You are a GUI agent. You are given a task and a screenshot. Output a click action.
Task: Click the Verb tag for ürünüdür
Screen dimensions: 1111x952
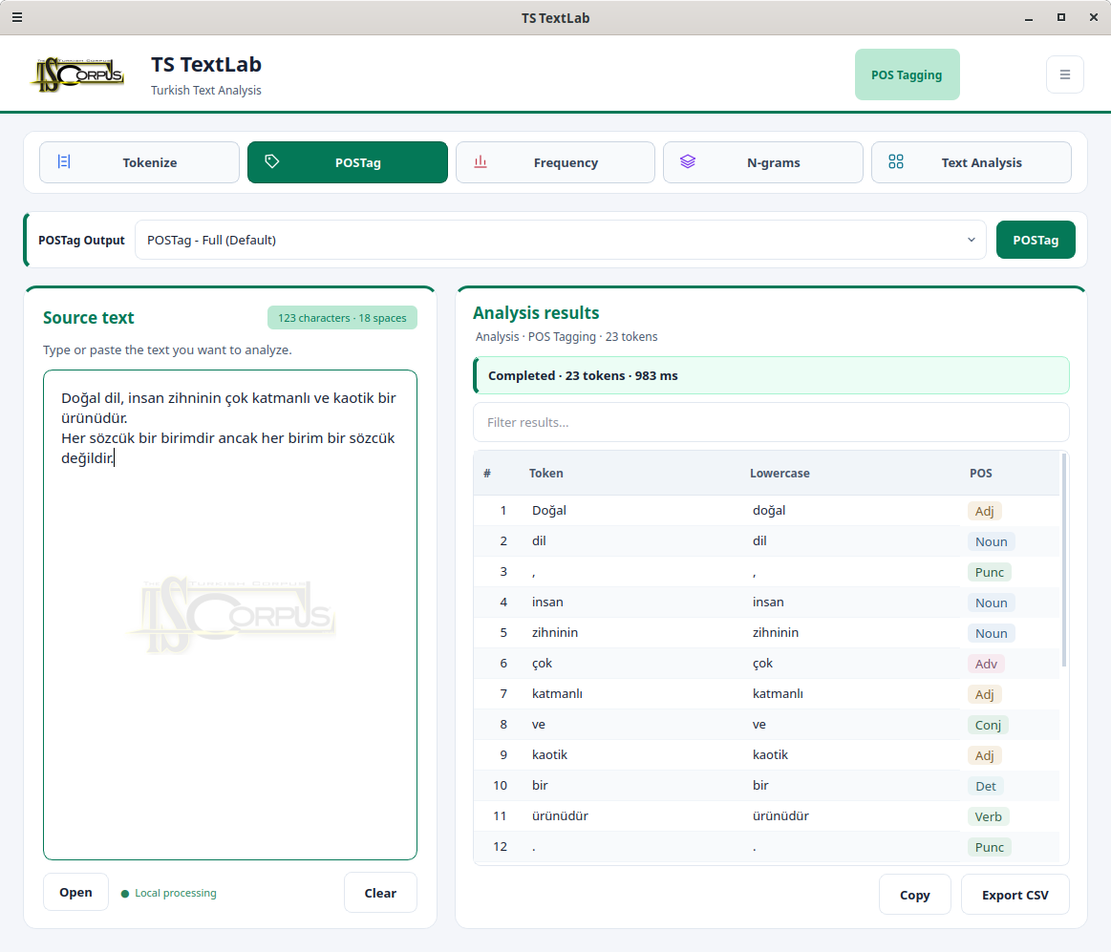pos(988,816)
